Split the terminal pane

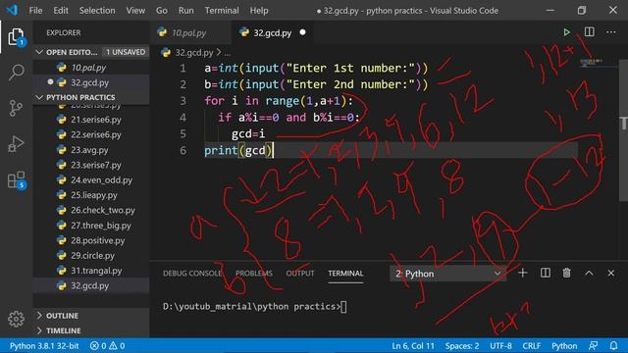pos(546,273)
